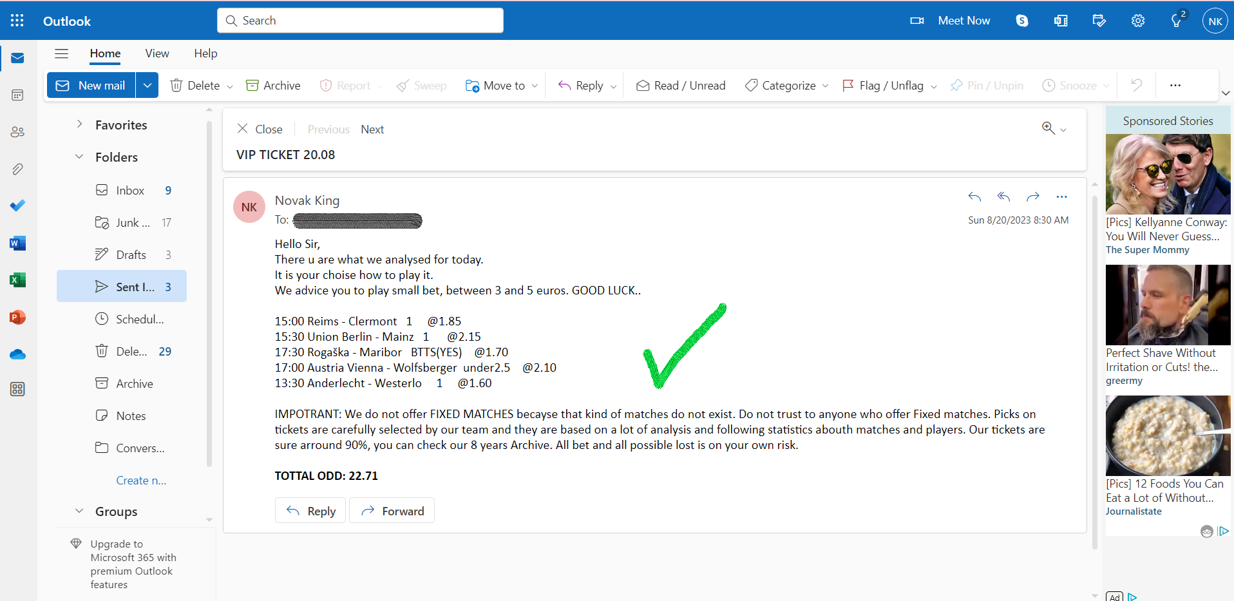The width and height of the screenshot is (1234, 601).
Task: Toggle Flag / Unflag on the message
Action: coord(883,86)
